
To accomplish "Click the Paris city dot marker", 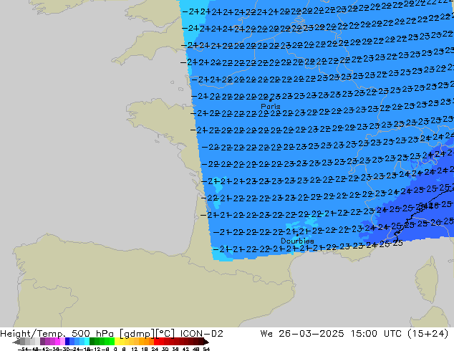I will click(x=271, y=100).
